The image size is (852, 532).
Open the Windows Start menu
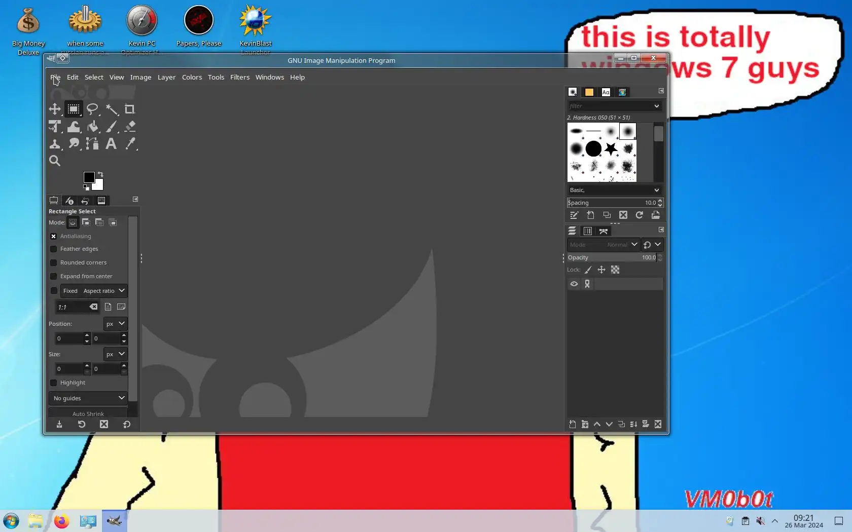coord(11,521)
